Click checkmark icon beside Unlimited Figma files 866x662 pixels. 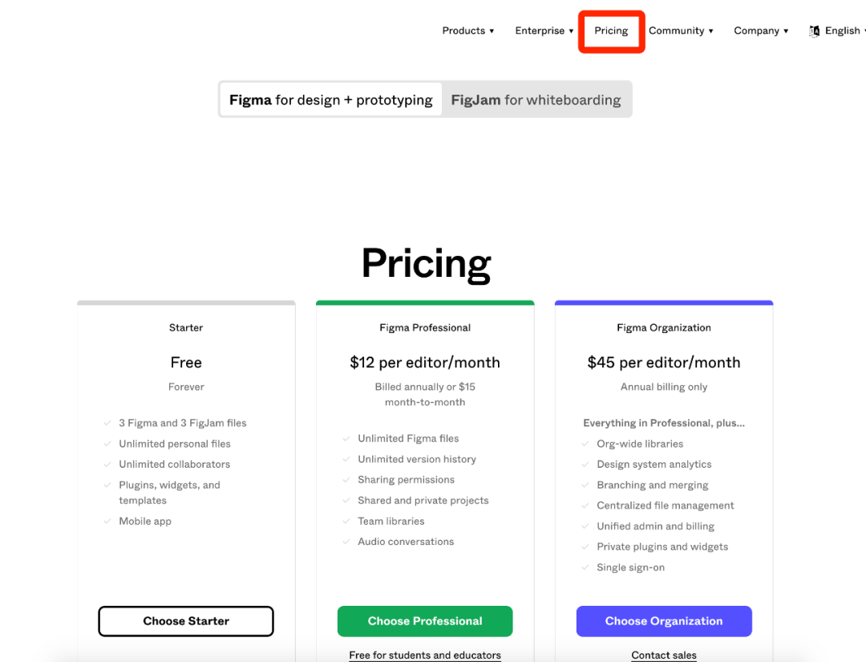click(x=346, y=438)
